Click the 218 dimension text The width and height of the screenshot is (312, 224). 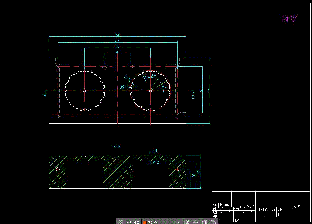pyautogui.click(x=117, y=41)
